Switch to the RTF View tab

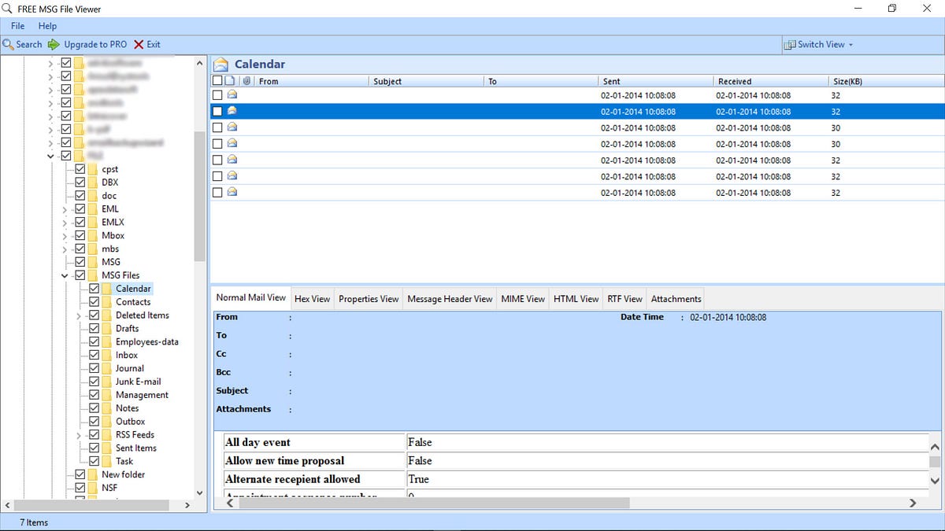(624, 299)
